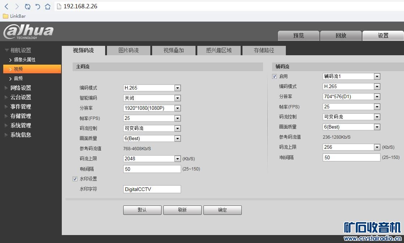Open sub stream 帧率(FPS) 25 dropdown

tap(352, 107)
